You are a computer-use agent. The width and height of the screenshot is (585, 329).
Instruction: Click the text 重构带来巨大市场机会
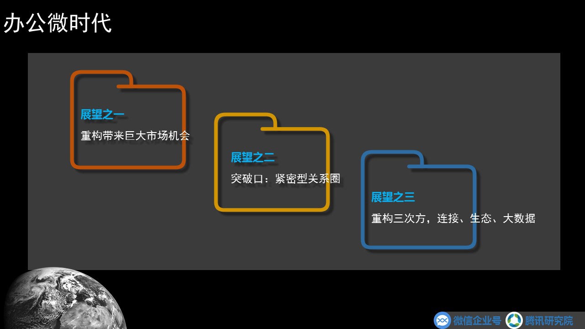coord(135,136)
